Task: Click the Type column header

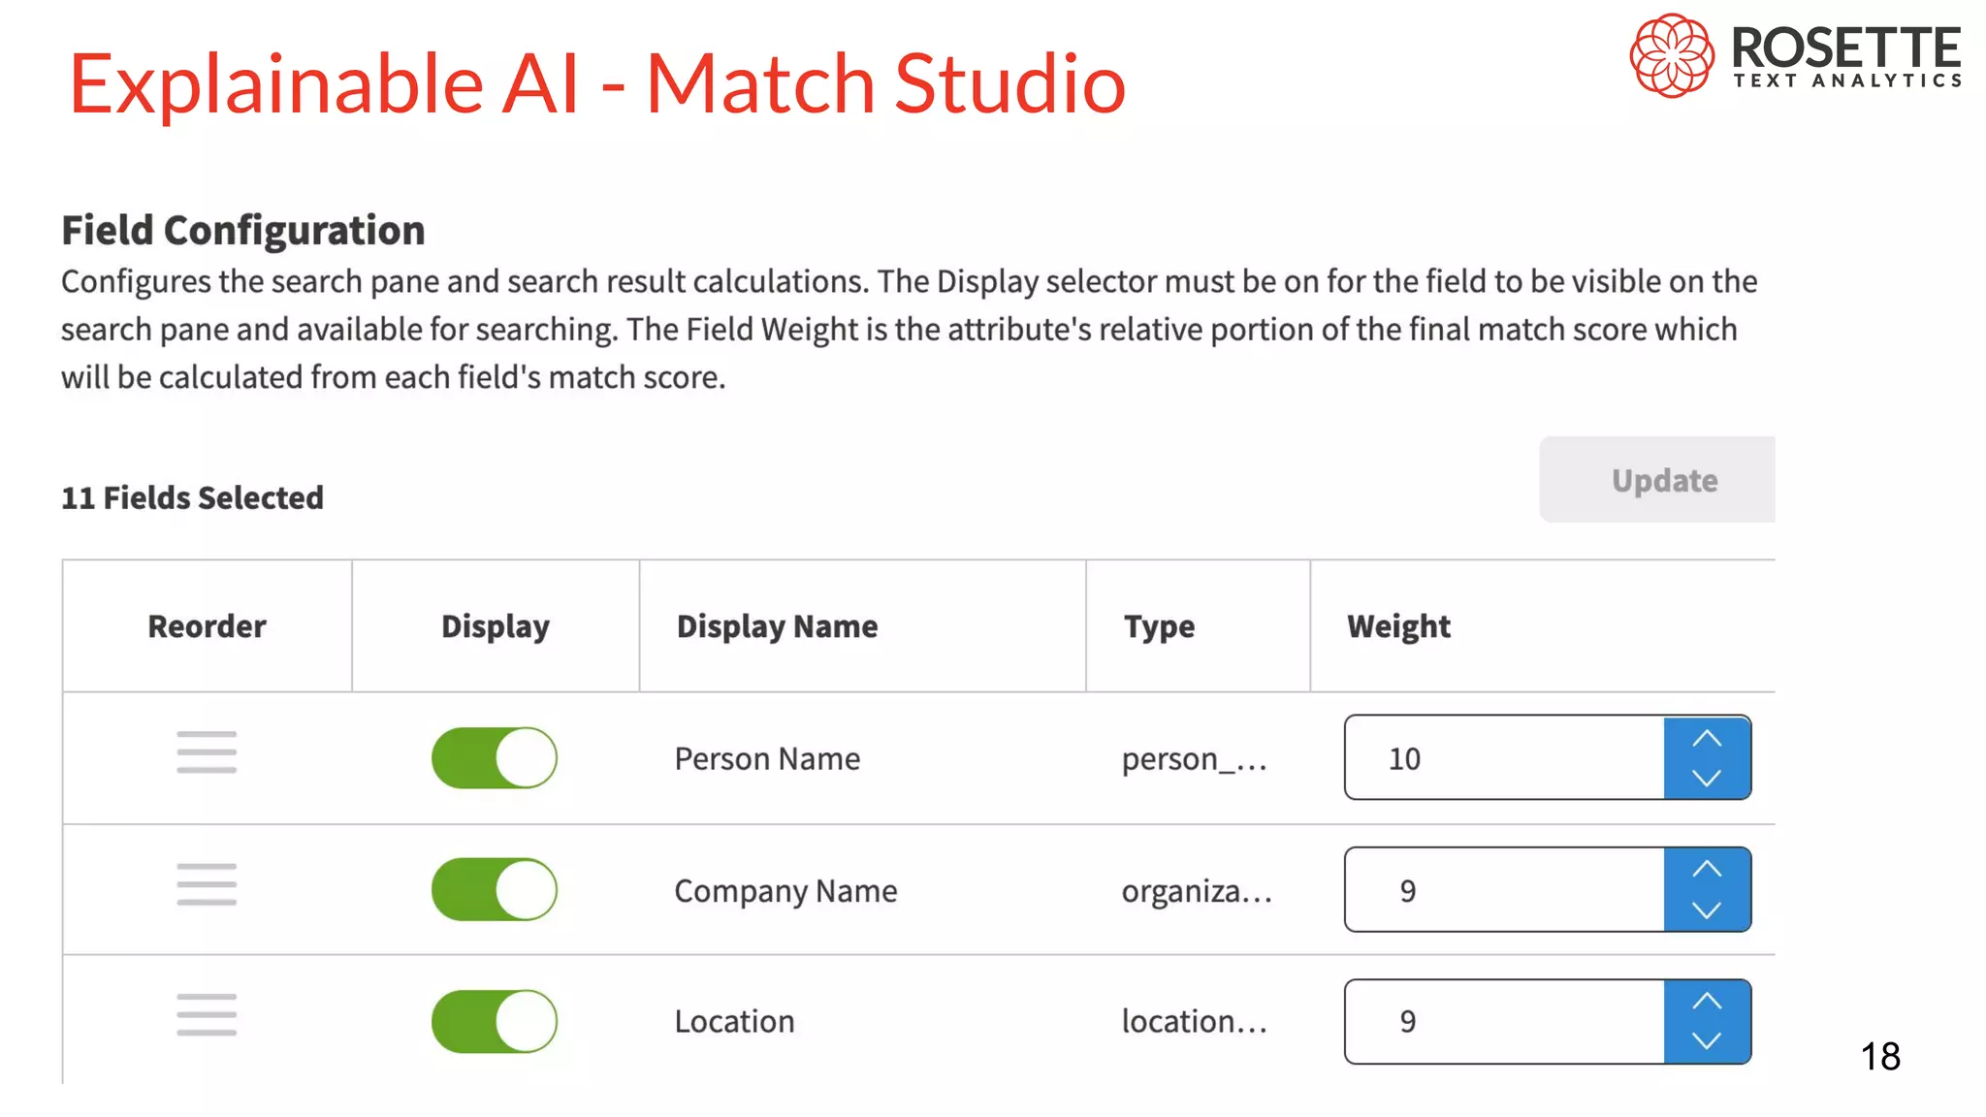Action: click(x=1159, y=626)
